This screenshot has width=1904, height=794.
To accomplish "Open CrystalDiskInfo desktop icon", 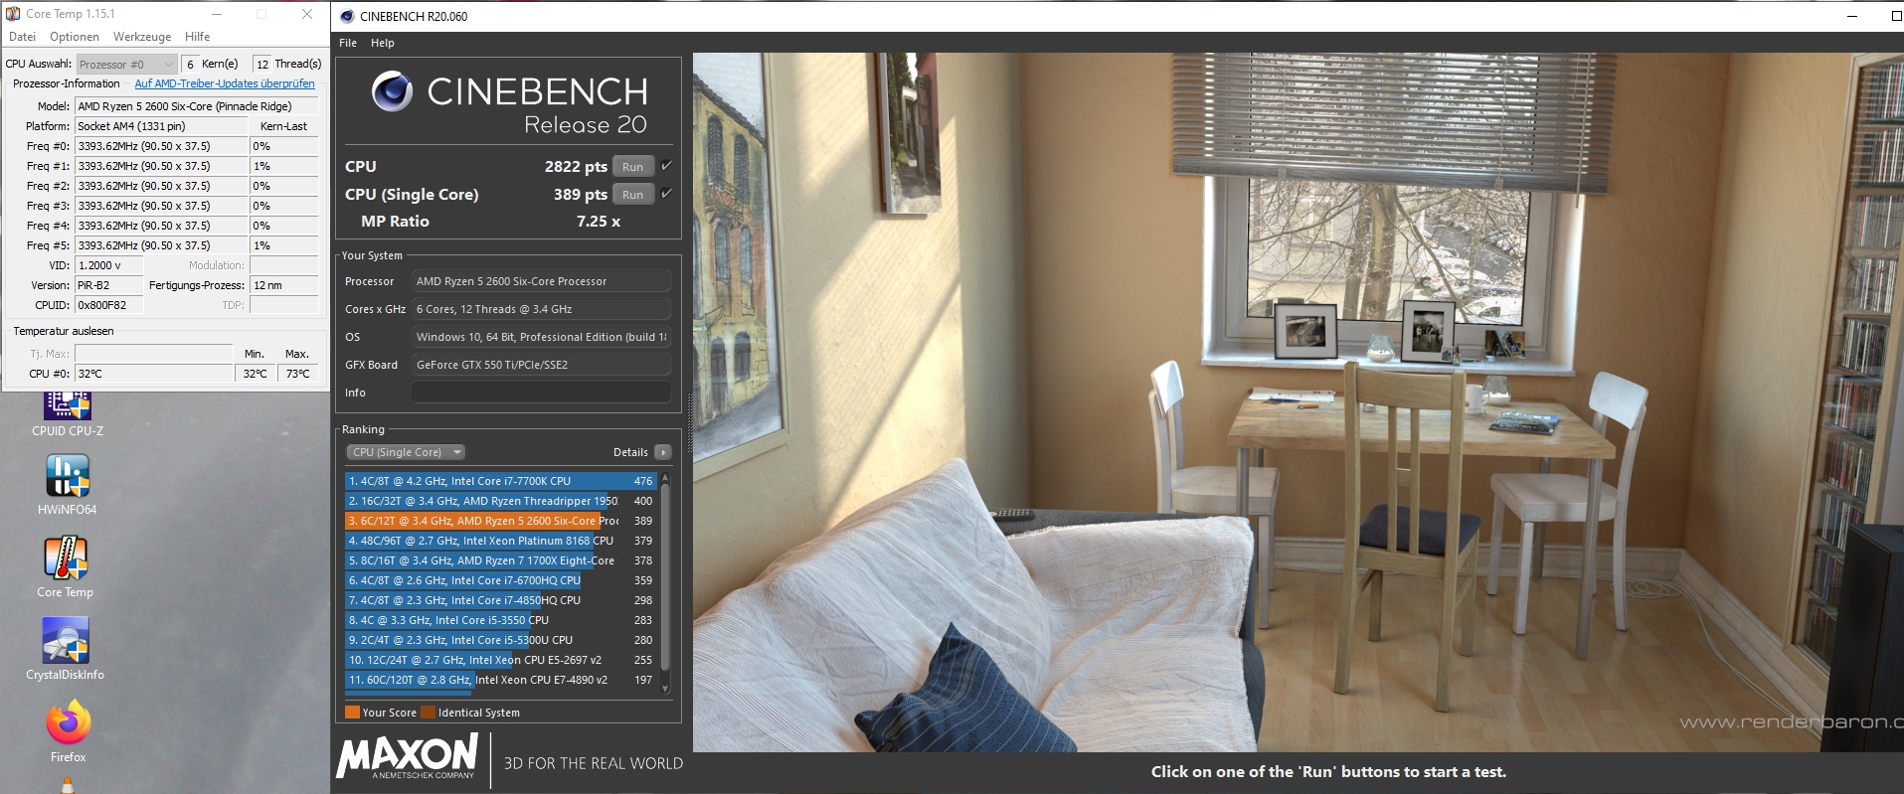I will point(66,650).
